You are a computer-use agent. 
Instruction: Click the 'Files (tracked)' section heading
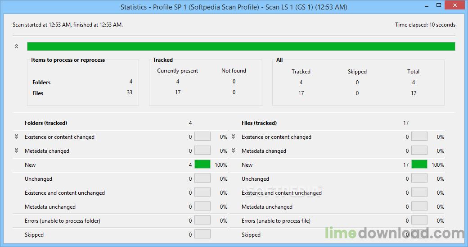pyautogui.click(x=259, y=123)
